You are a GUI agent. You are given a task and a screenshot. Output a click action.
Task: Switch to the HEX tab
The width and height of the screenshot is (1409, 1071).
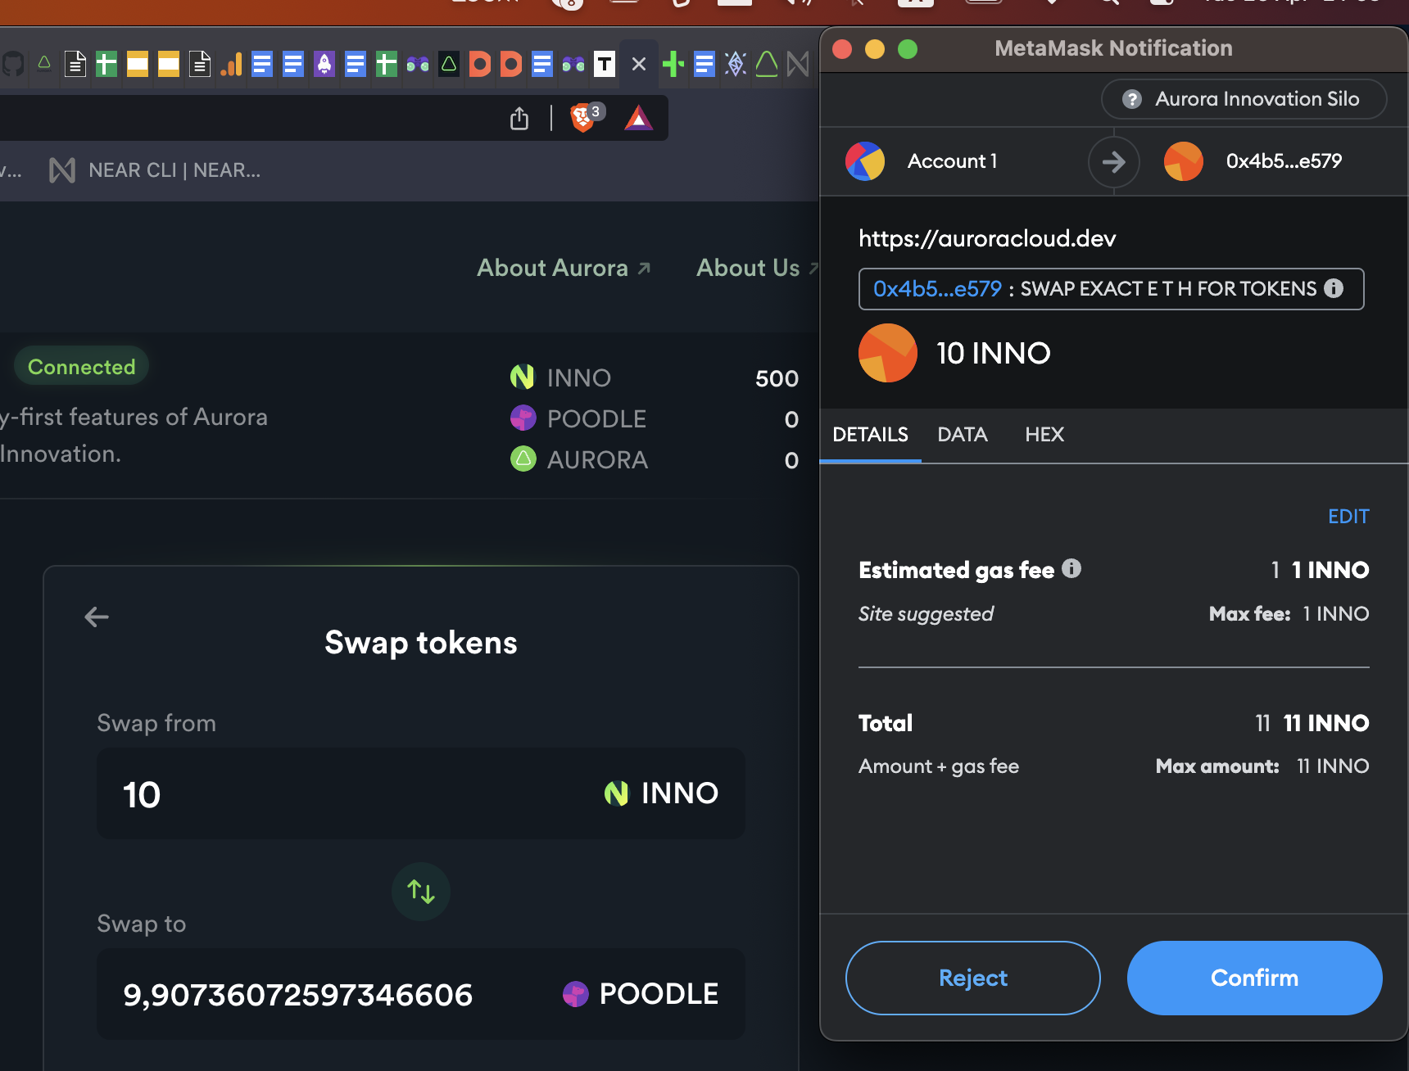pos(1044,435)
